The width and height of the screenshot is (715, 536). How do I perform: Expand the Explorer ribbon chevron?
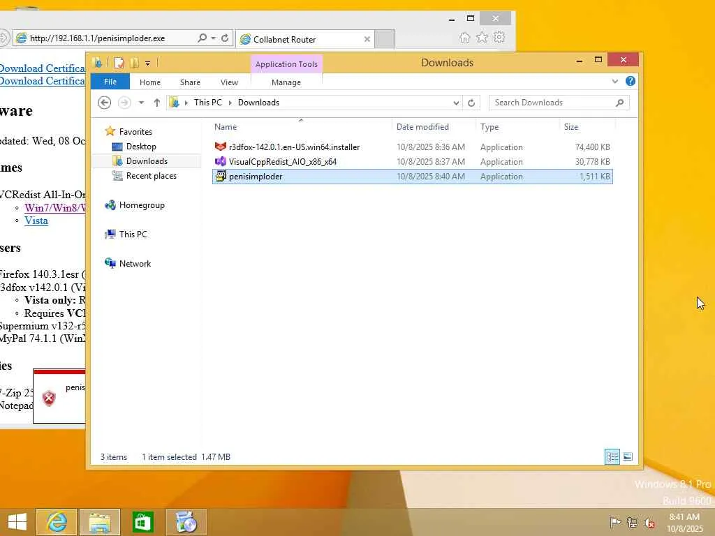point(614,82)
